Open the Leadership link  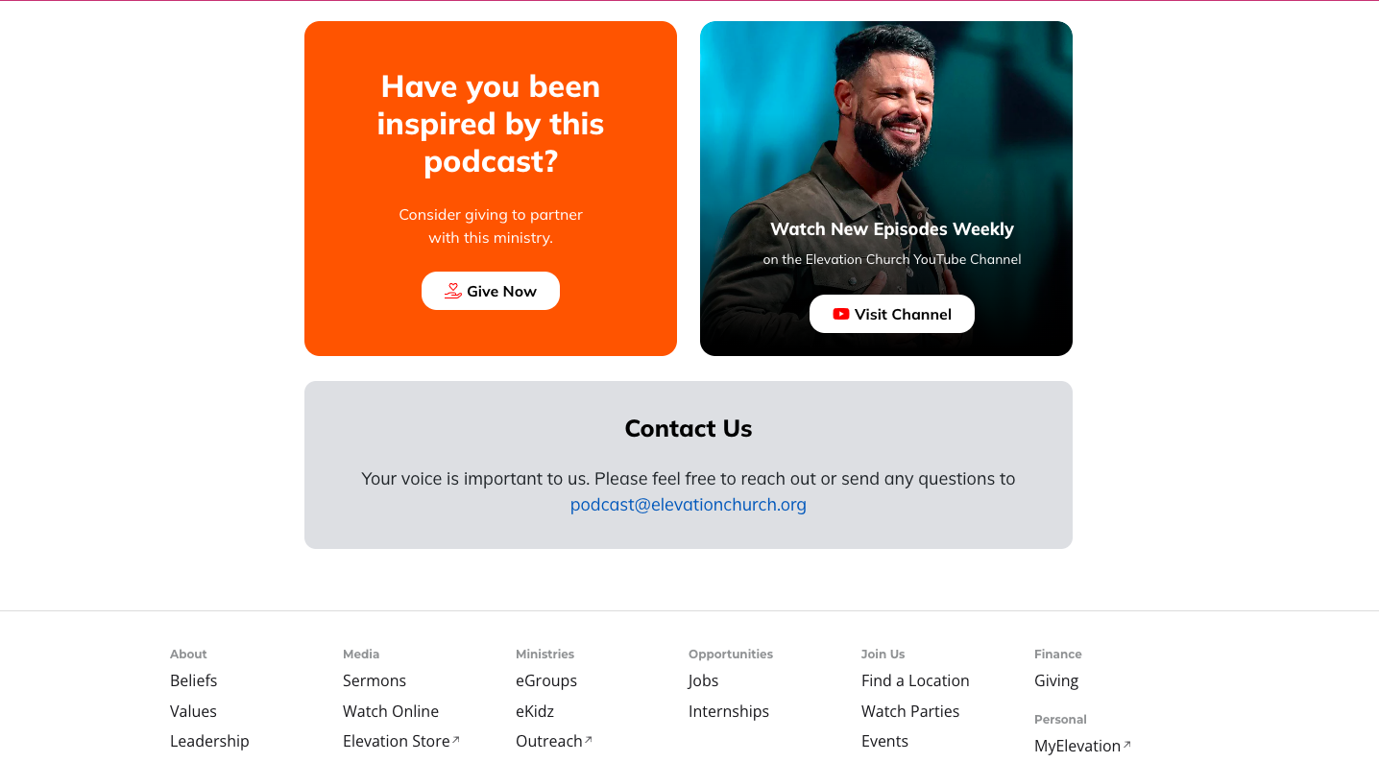(209, 741)
